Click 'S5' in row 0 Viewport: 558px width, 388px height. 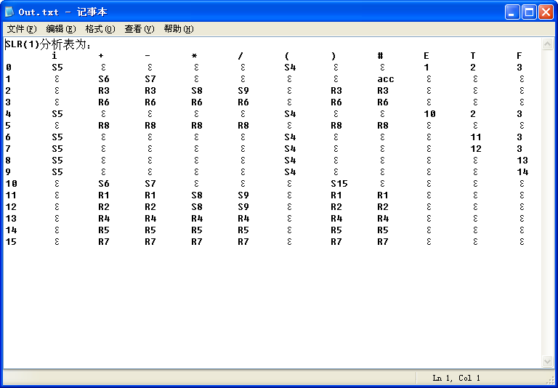click(x=57, y=68)
